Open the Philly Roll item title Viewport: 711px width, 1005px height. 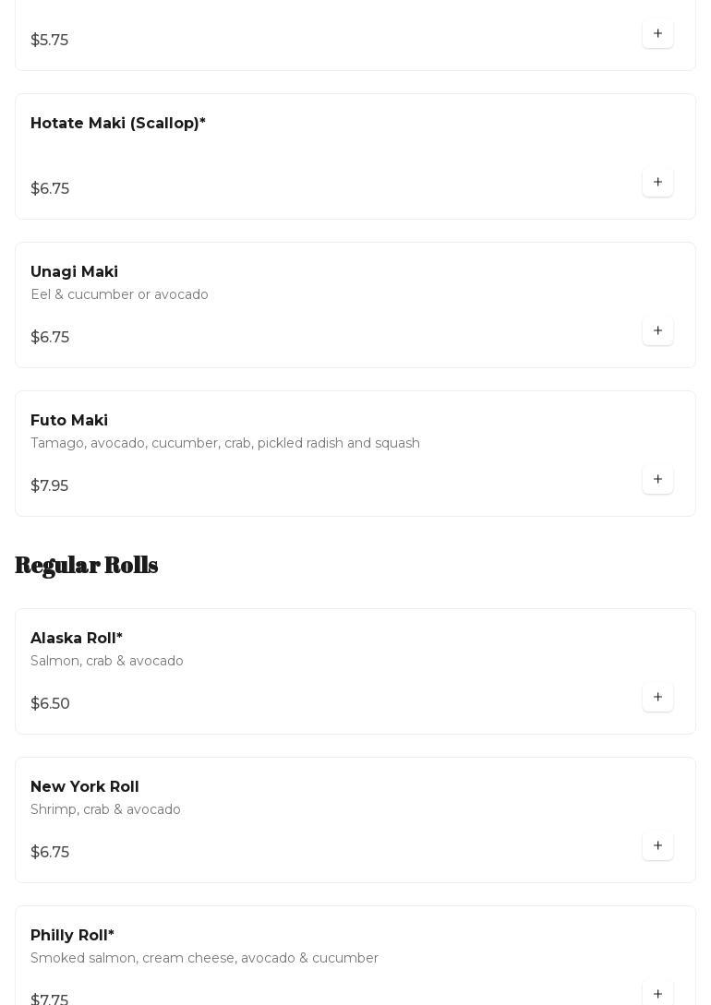click(x=73, y=936)
